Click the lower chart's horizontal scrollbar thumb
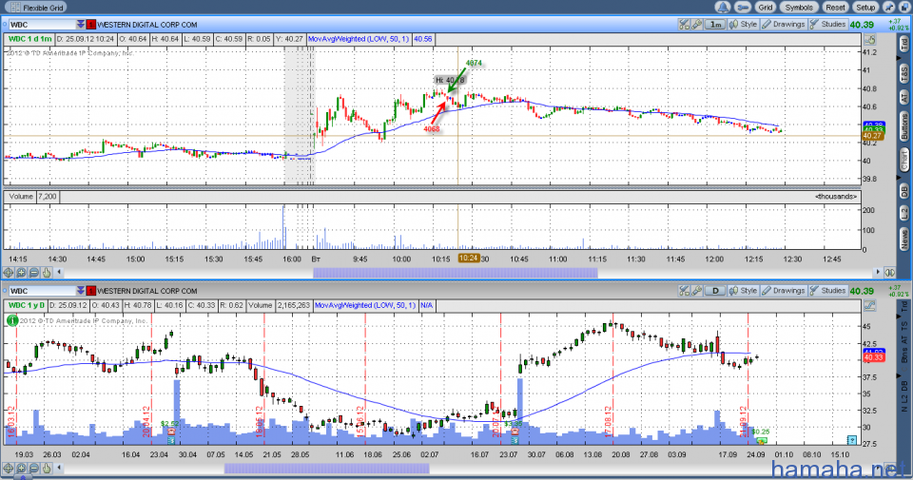913x480 pixels. point(326,468)
